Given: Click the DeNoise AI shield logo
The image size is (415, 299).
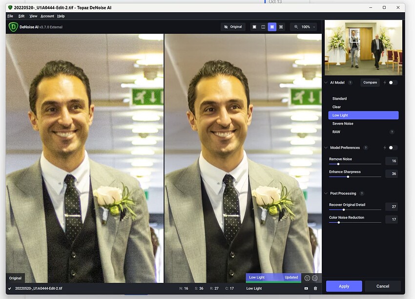Looking at the screenshot, I should coord(13,27).
